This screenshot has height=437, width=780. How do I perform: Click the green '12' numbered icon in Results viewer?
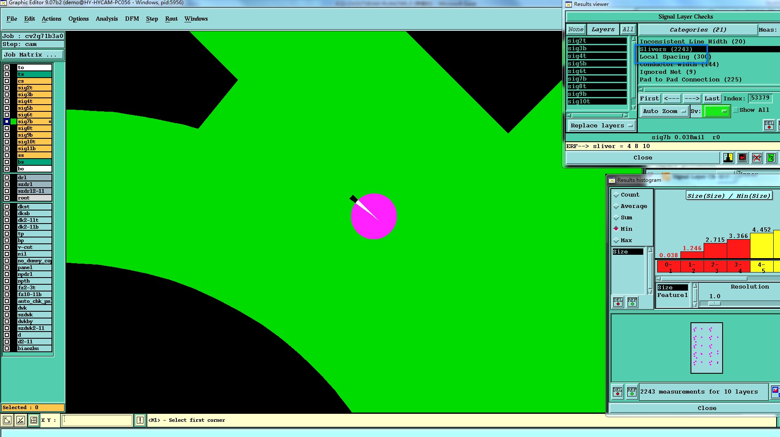coord(771,158)
